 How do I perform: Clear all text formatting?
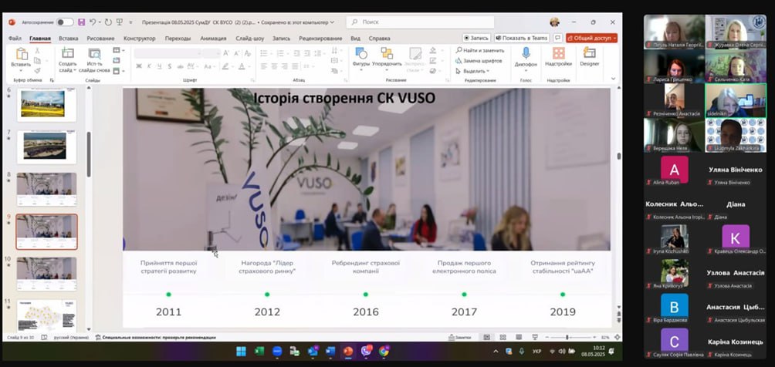tap(247, 53)
